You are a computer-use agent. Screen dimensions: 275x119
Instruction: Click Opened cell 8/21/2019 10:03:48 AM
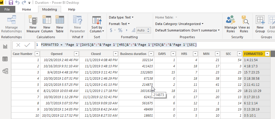pyautogui.click(x=60, y=91)
